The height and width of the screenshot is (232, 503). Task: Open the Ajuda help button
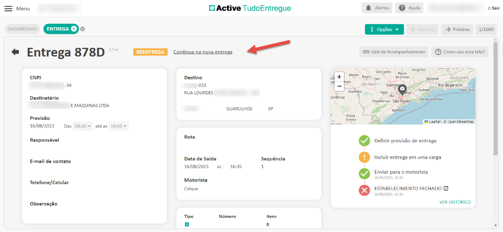coord(409,8)
